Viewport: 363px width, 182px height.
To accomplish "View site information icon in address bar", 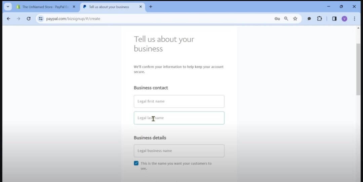I will tap(41, 19).
